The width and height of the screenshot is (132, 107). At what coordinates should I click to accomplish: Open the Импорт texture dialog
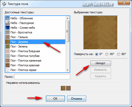coord(101,63)
